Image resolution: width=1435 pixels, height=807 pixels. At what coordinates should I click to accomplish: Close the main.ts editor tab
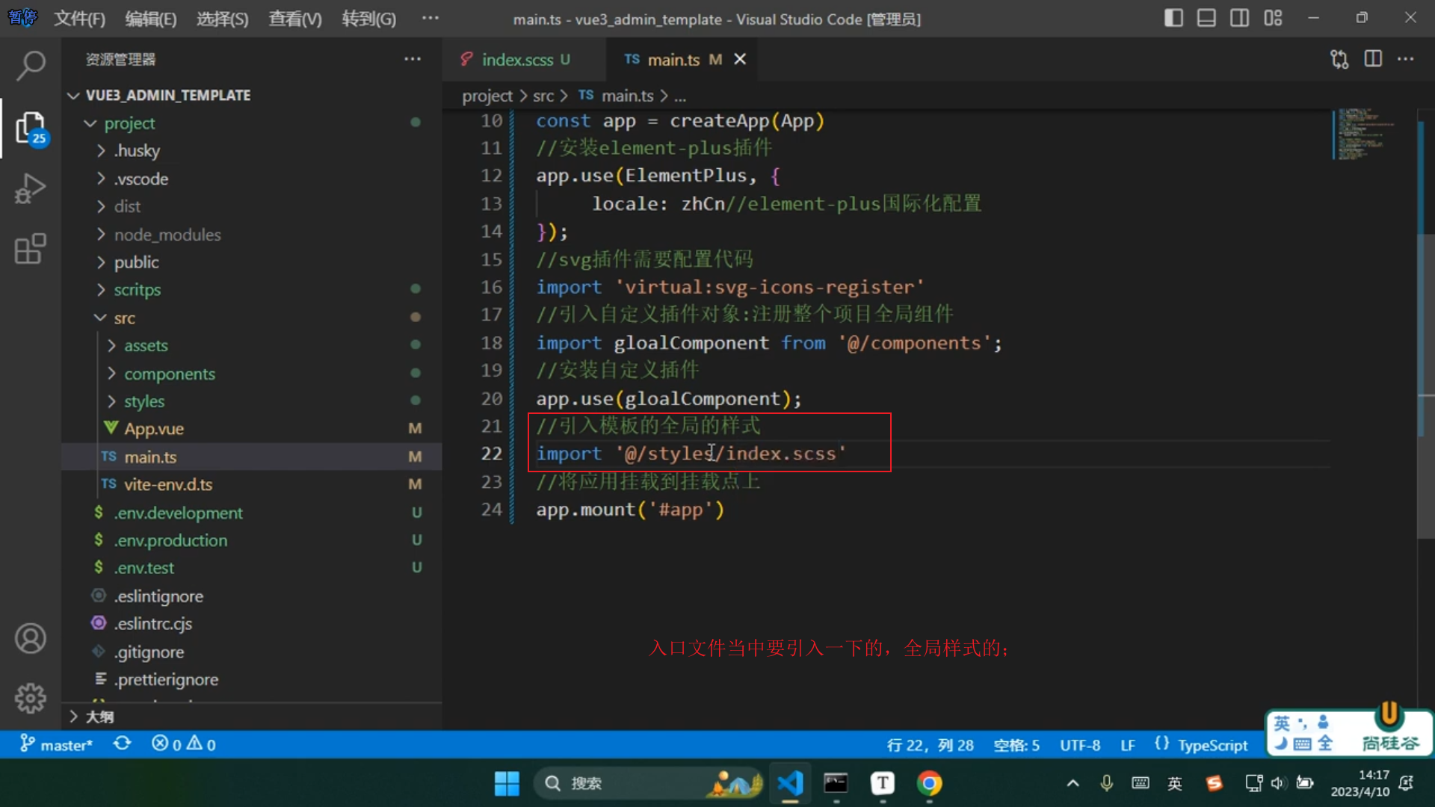[x=740, y=59]
